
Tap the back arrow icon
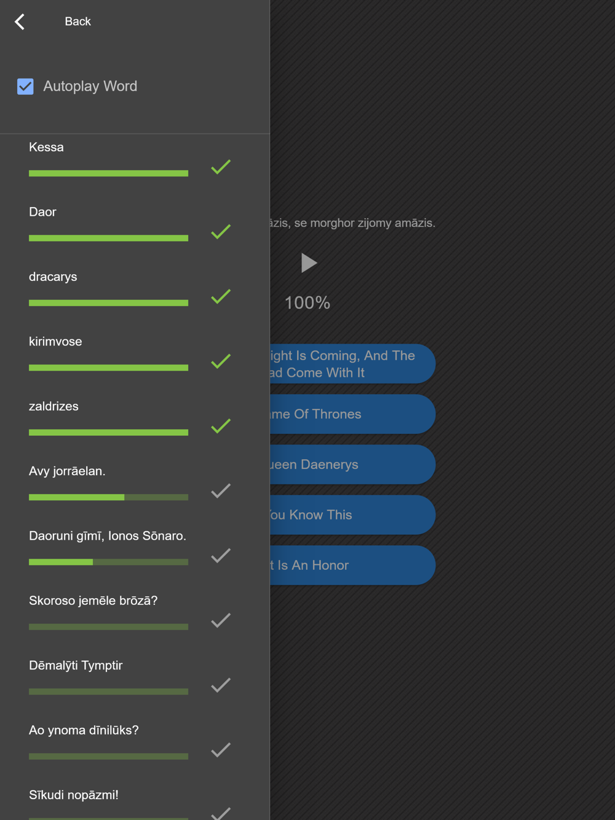point(20,22)
